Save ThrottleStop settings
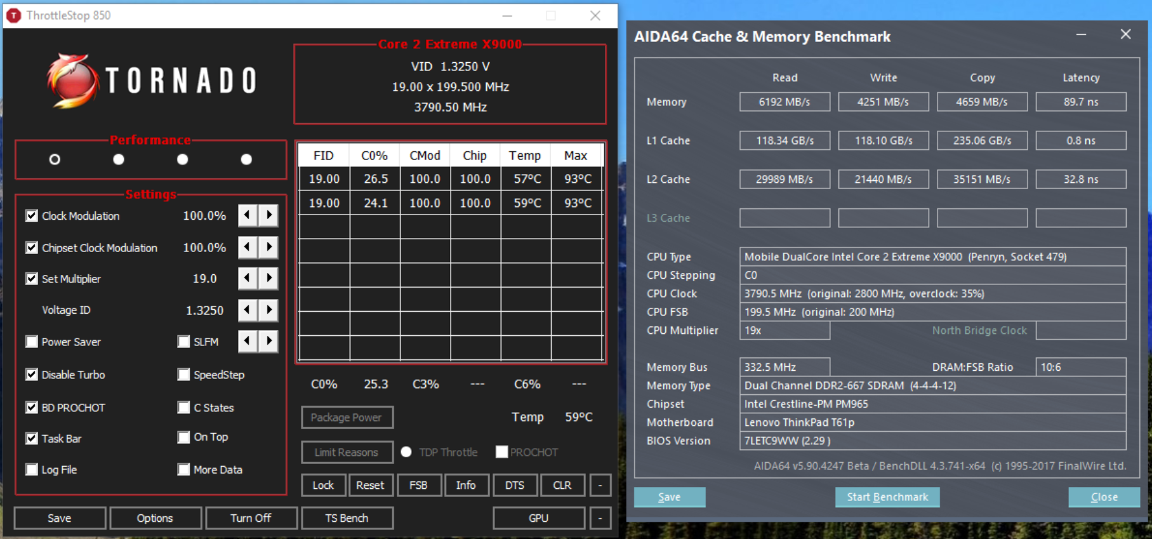Screen dimensions: 1152x539 [60, 518]
